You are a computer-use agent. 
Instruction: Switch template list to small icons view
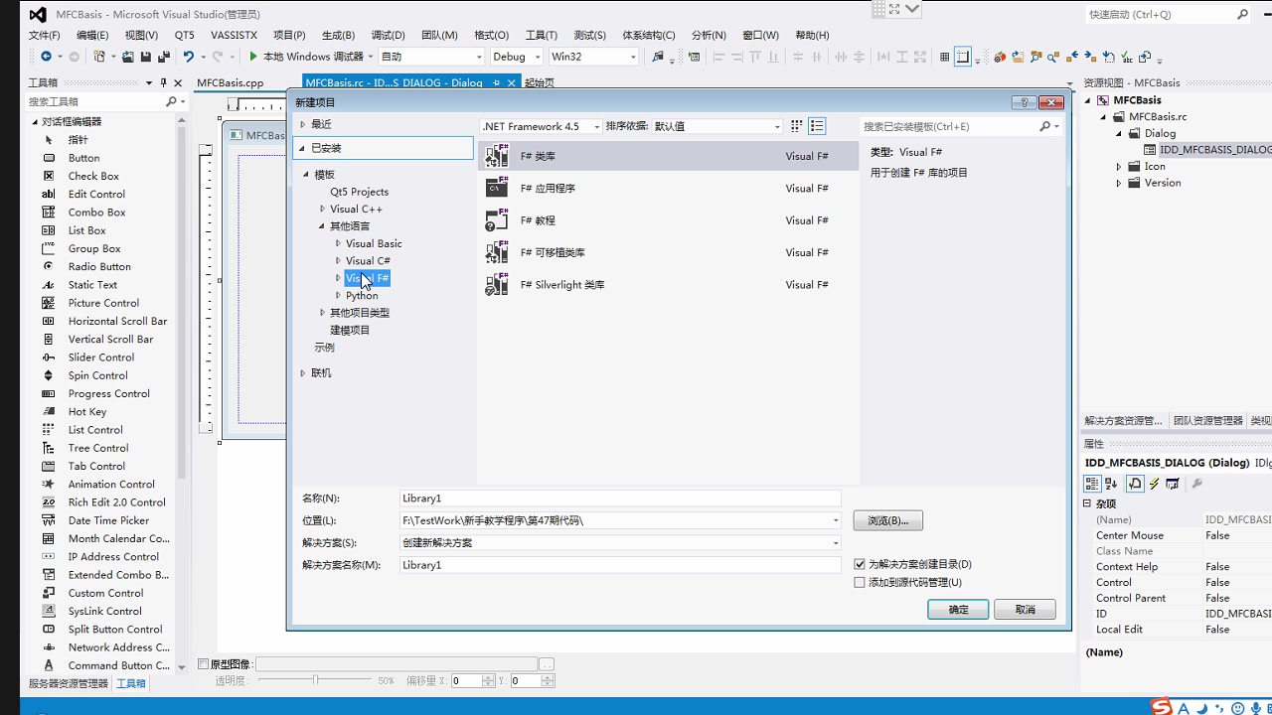(796, 126)
